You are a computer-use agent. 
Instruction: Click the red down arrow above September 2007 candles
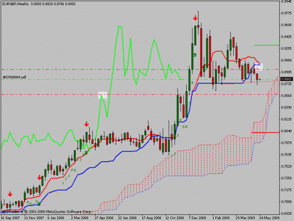(x=10, y=194)
